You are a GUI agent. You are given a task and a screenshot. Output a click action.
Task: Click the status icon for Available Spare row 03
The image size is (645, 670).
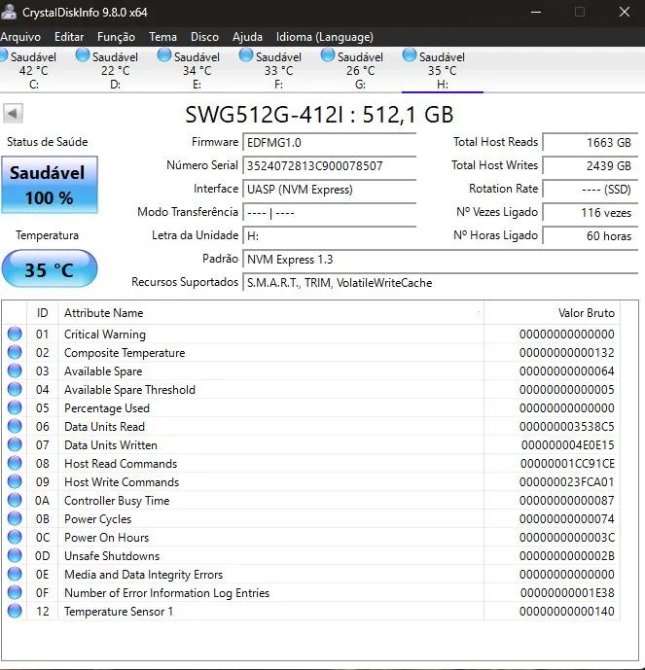pyautogui.click(x=15, y=370)
